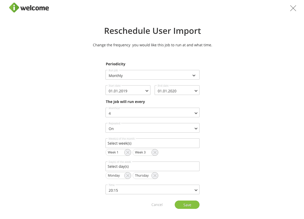Close the Reschedule User Import dialog
The width and height of the screenshot is (304, 219).
click(293, 8)
